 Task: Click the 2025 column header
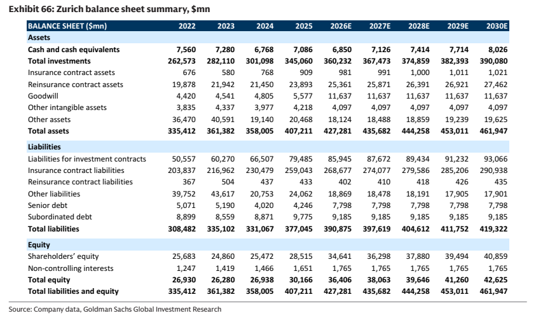point(304,26)
